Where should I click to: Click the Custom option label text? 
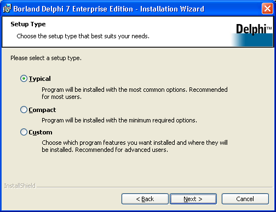coord(41,132)
